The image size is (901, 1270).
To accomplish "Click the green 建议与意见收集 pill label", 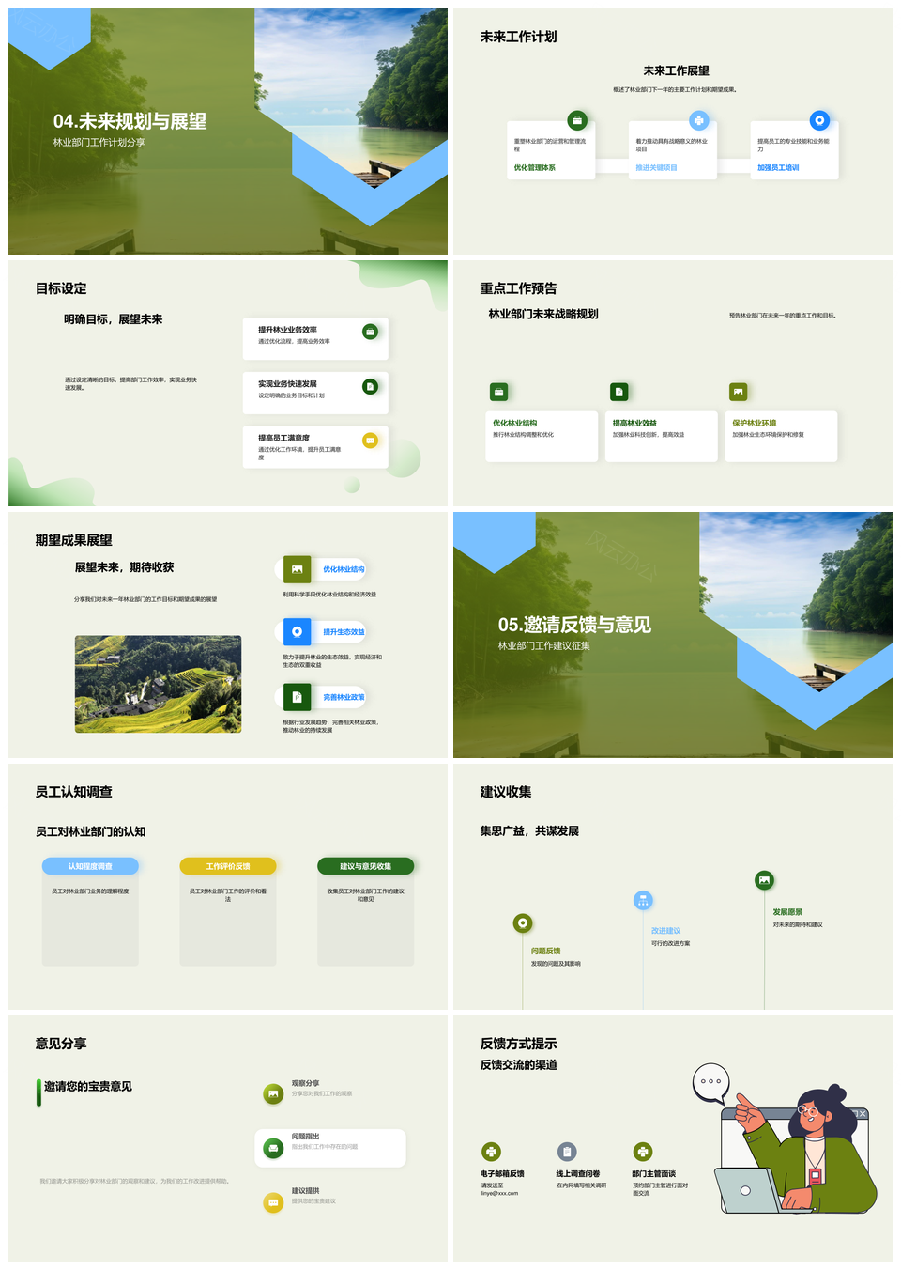I will (365, 866).
